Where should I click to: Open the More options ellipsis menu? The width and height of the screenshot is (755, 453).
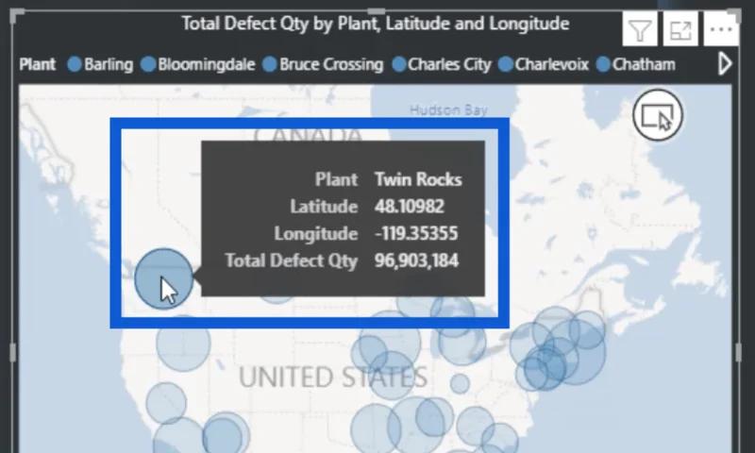721,30
